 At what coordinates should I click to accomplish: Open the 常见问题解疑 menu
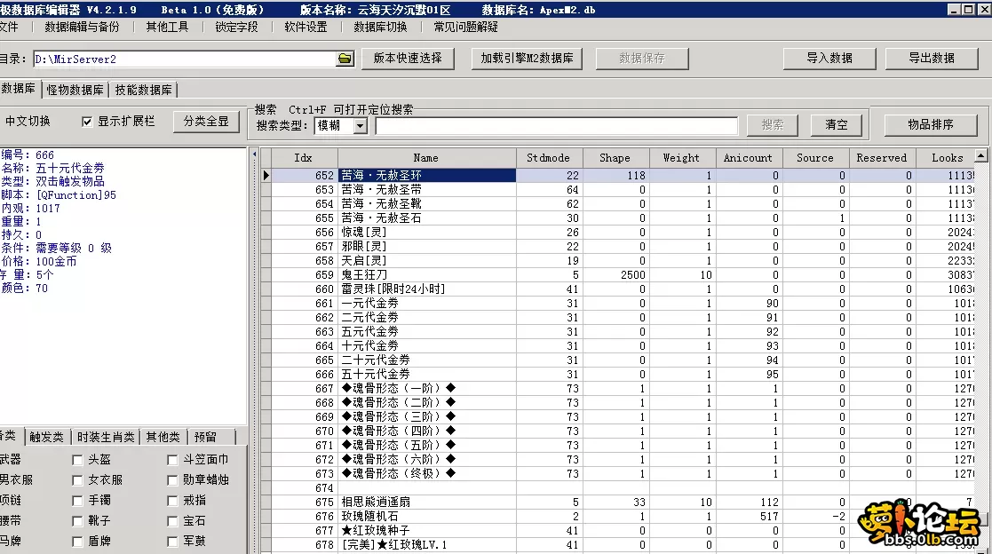(465, 28)
